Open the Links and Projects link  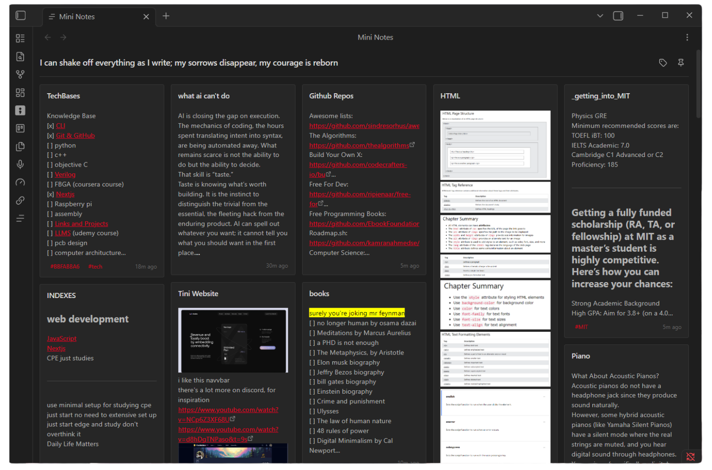click(82, 224)
